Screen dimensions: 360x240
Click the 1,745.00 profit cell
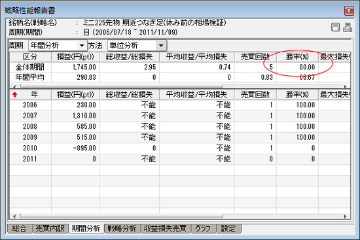point(75,67)
